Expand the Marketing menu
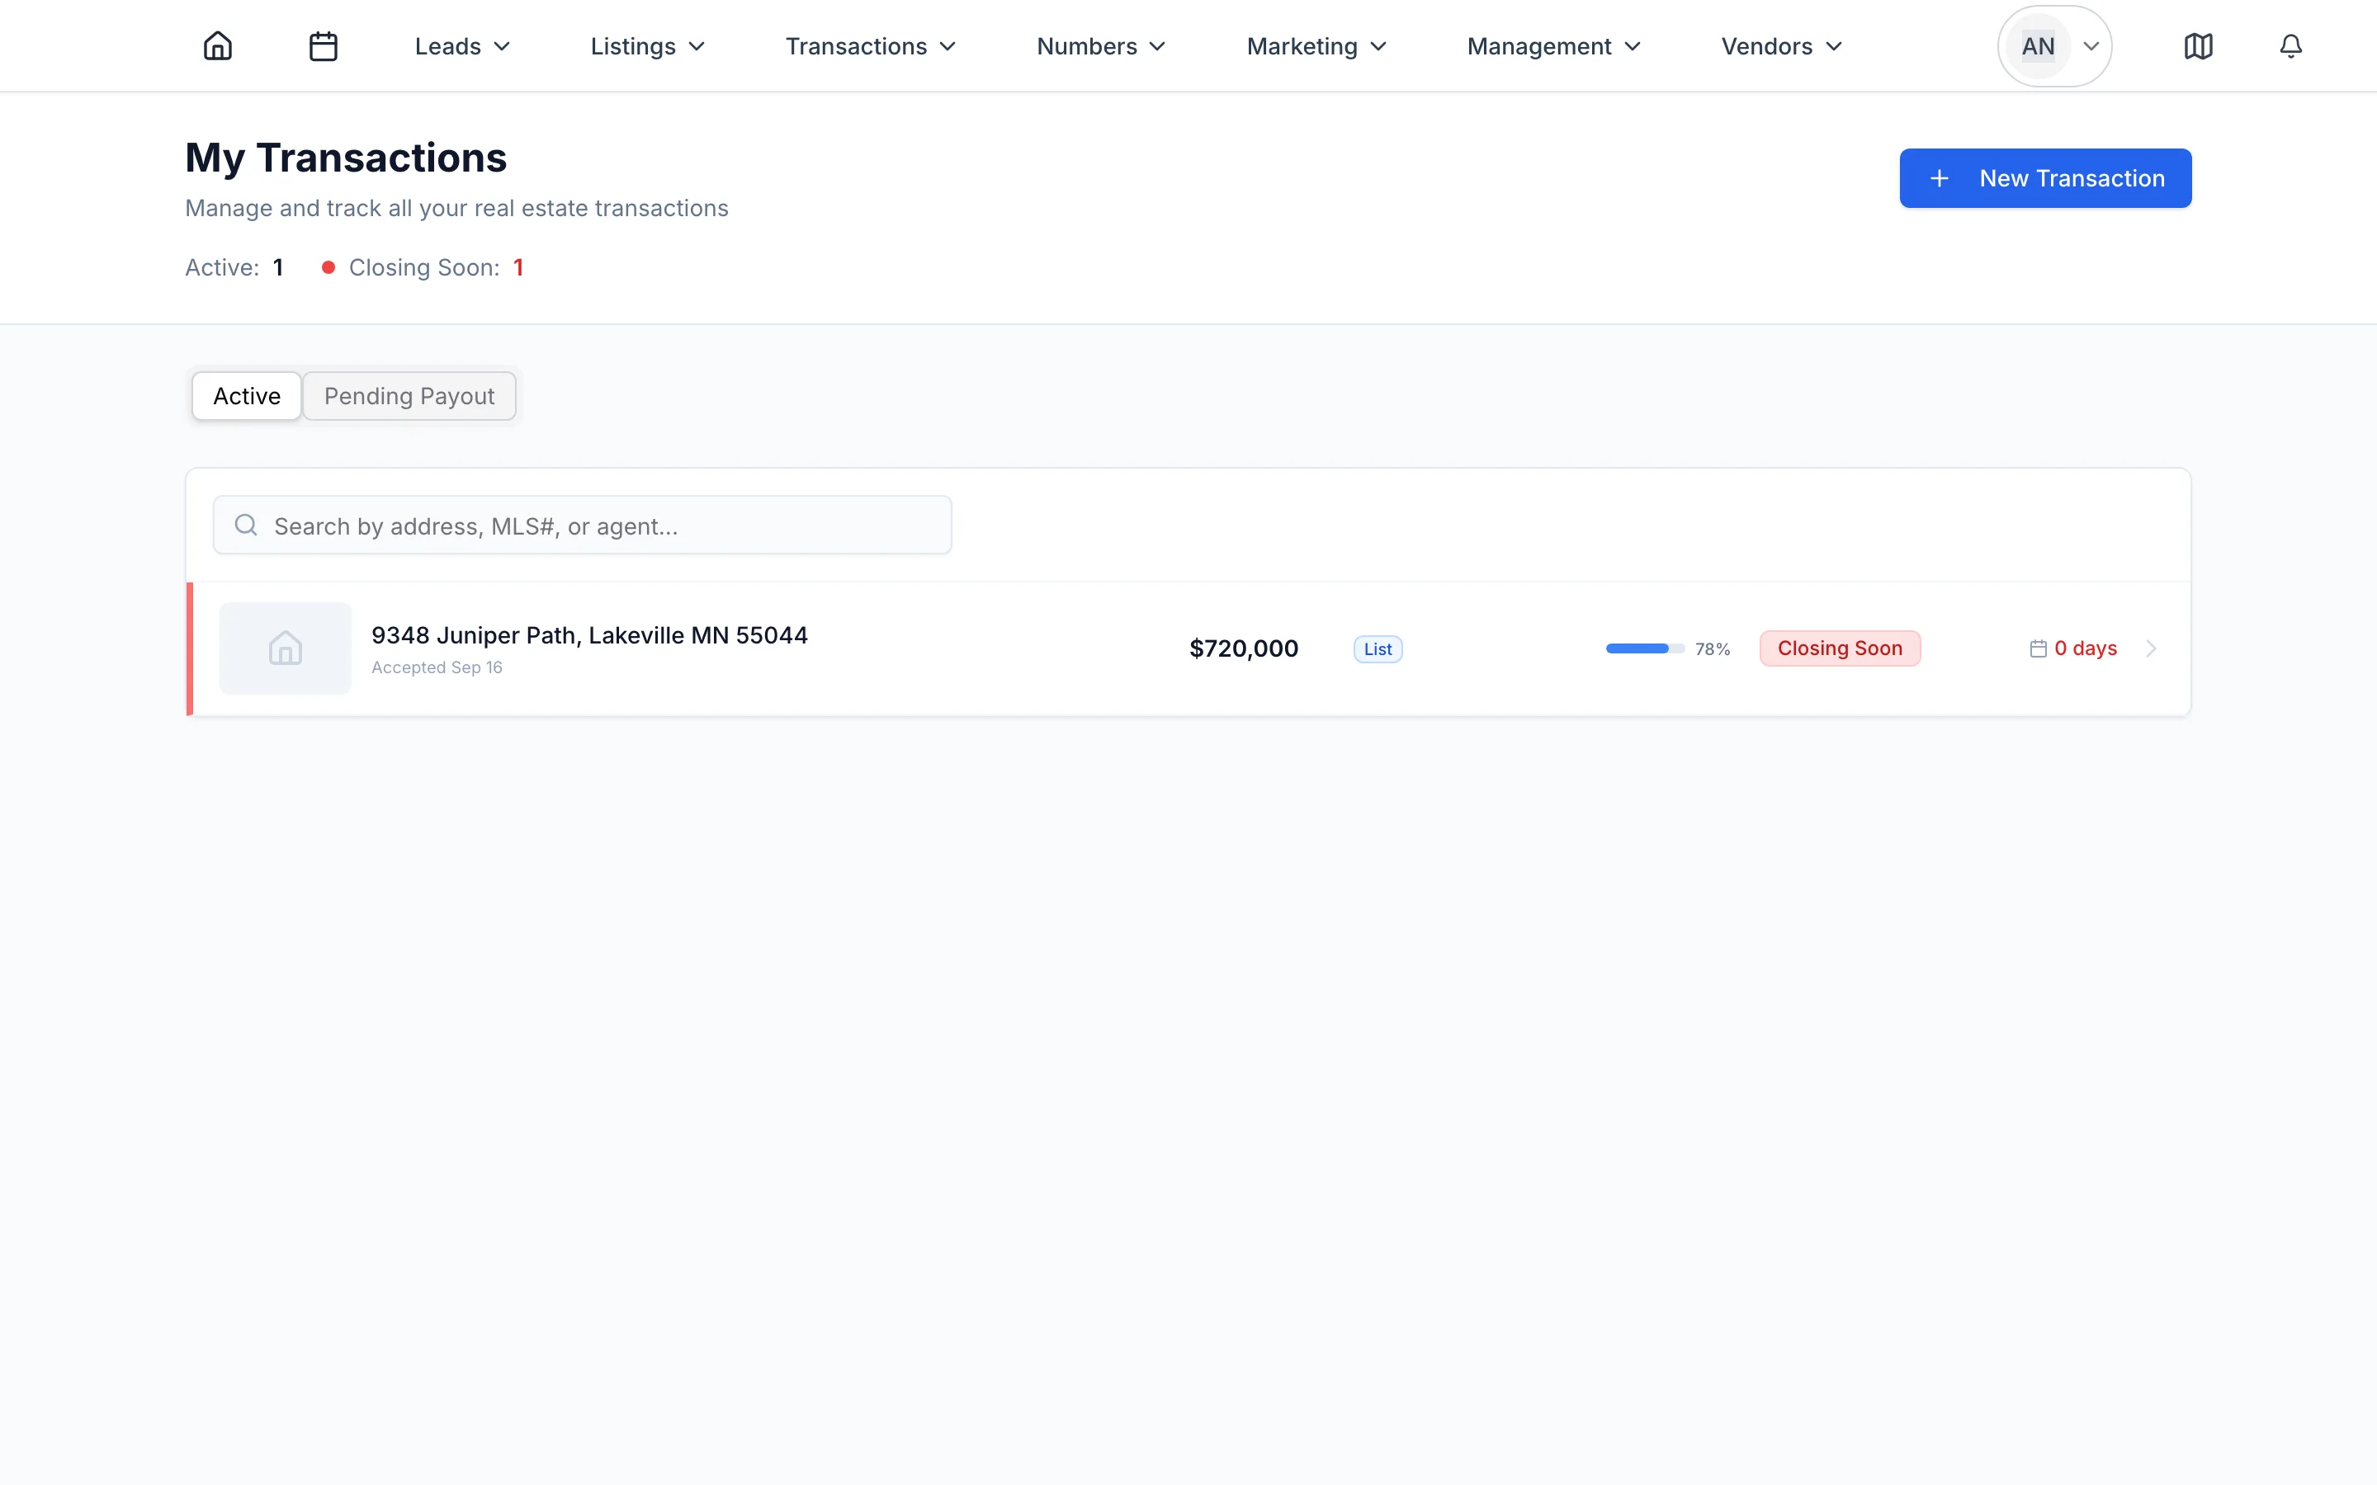The width and height of the screenshot is (2377, 1485). click(x=1316, y=46)
